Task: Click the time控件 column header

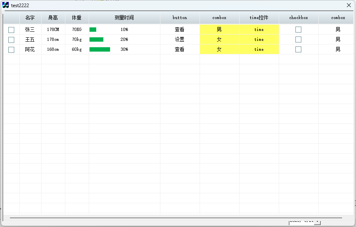Action: point(259,17)
